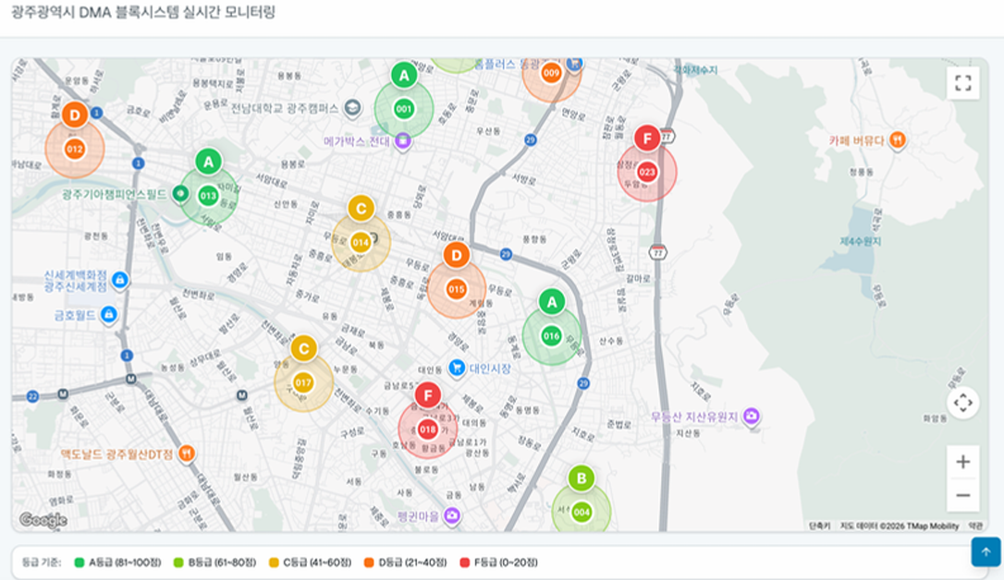Click the D등급 (21~40점) legend text
Viewport: 1004px width, 580px height.
413,562
